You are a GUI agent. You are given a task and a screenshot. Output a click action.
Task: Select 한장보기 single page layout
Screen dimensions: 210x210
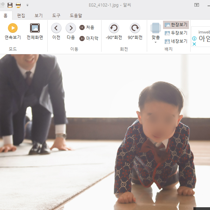176,25
